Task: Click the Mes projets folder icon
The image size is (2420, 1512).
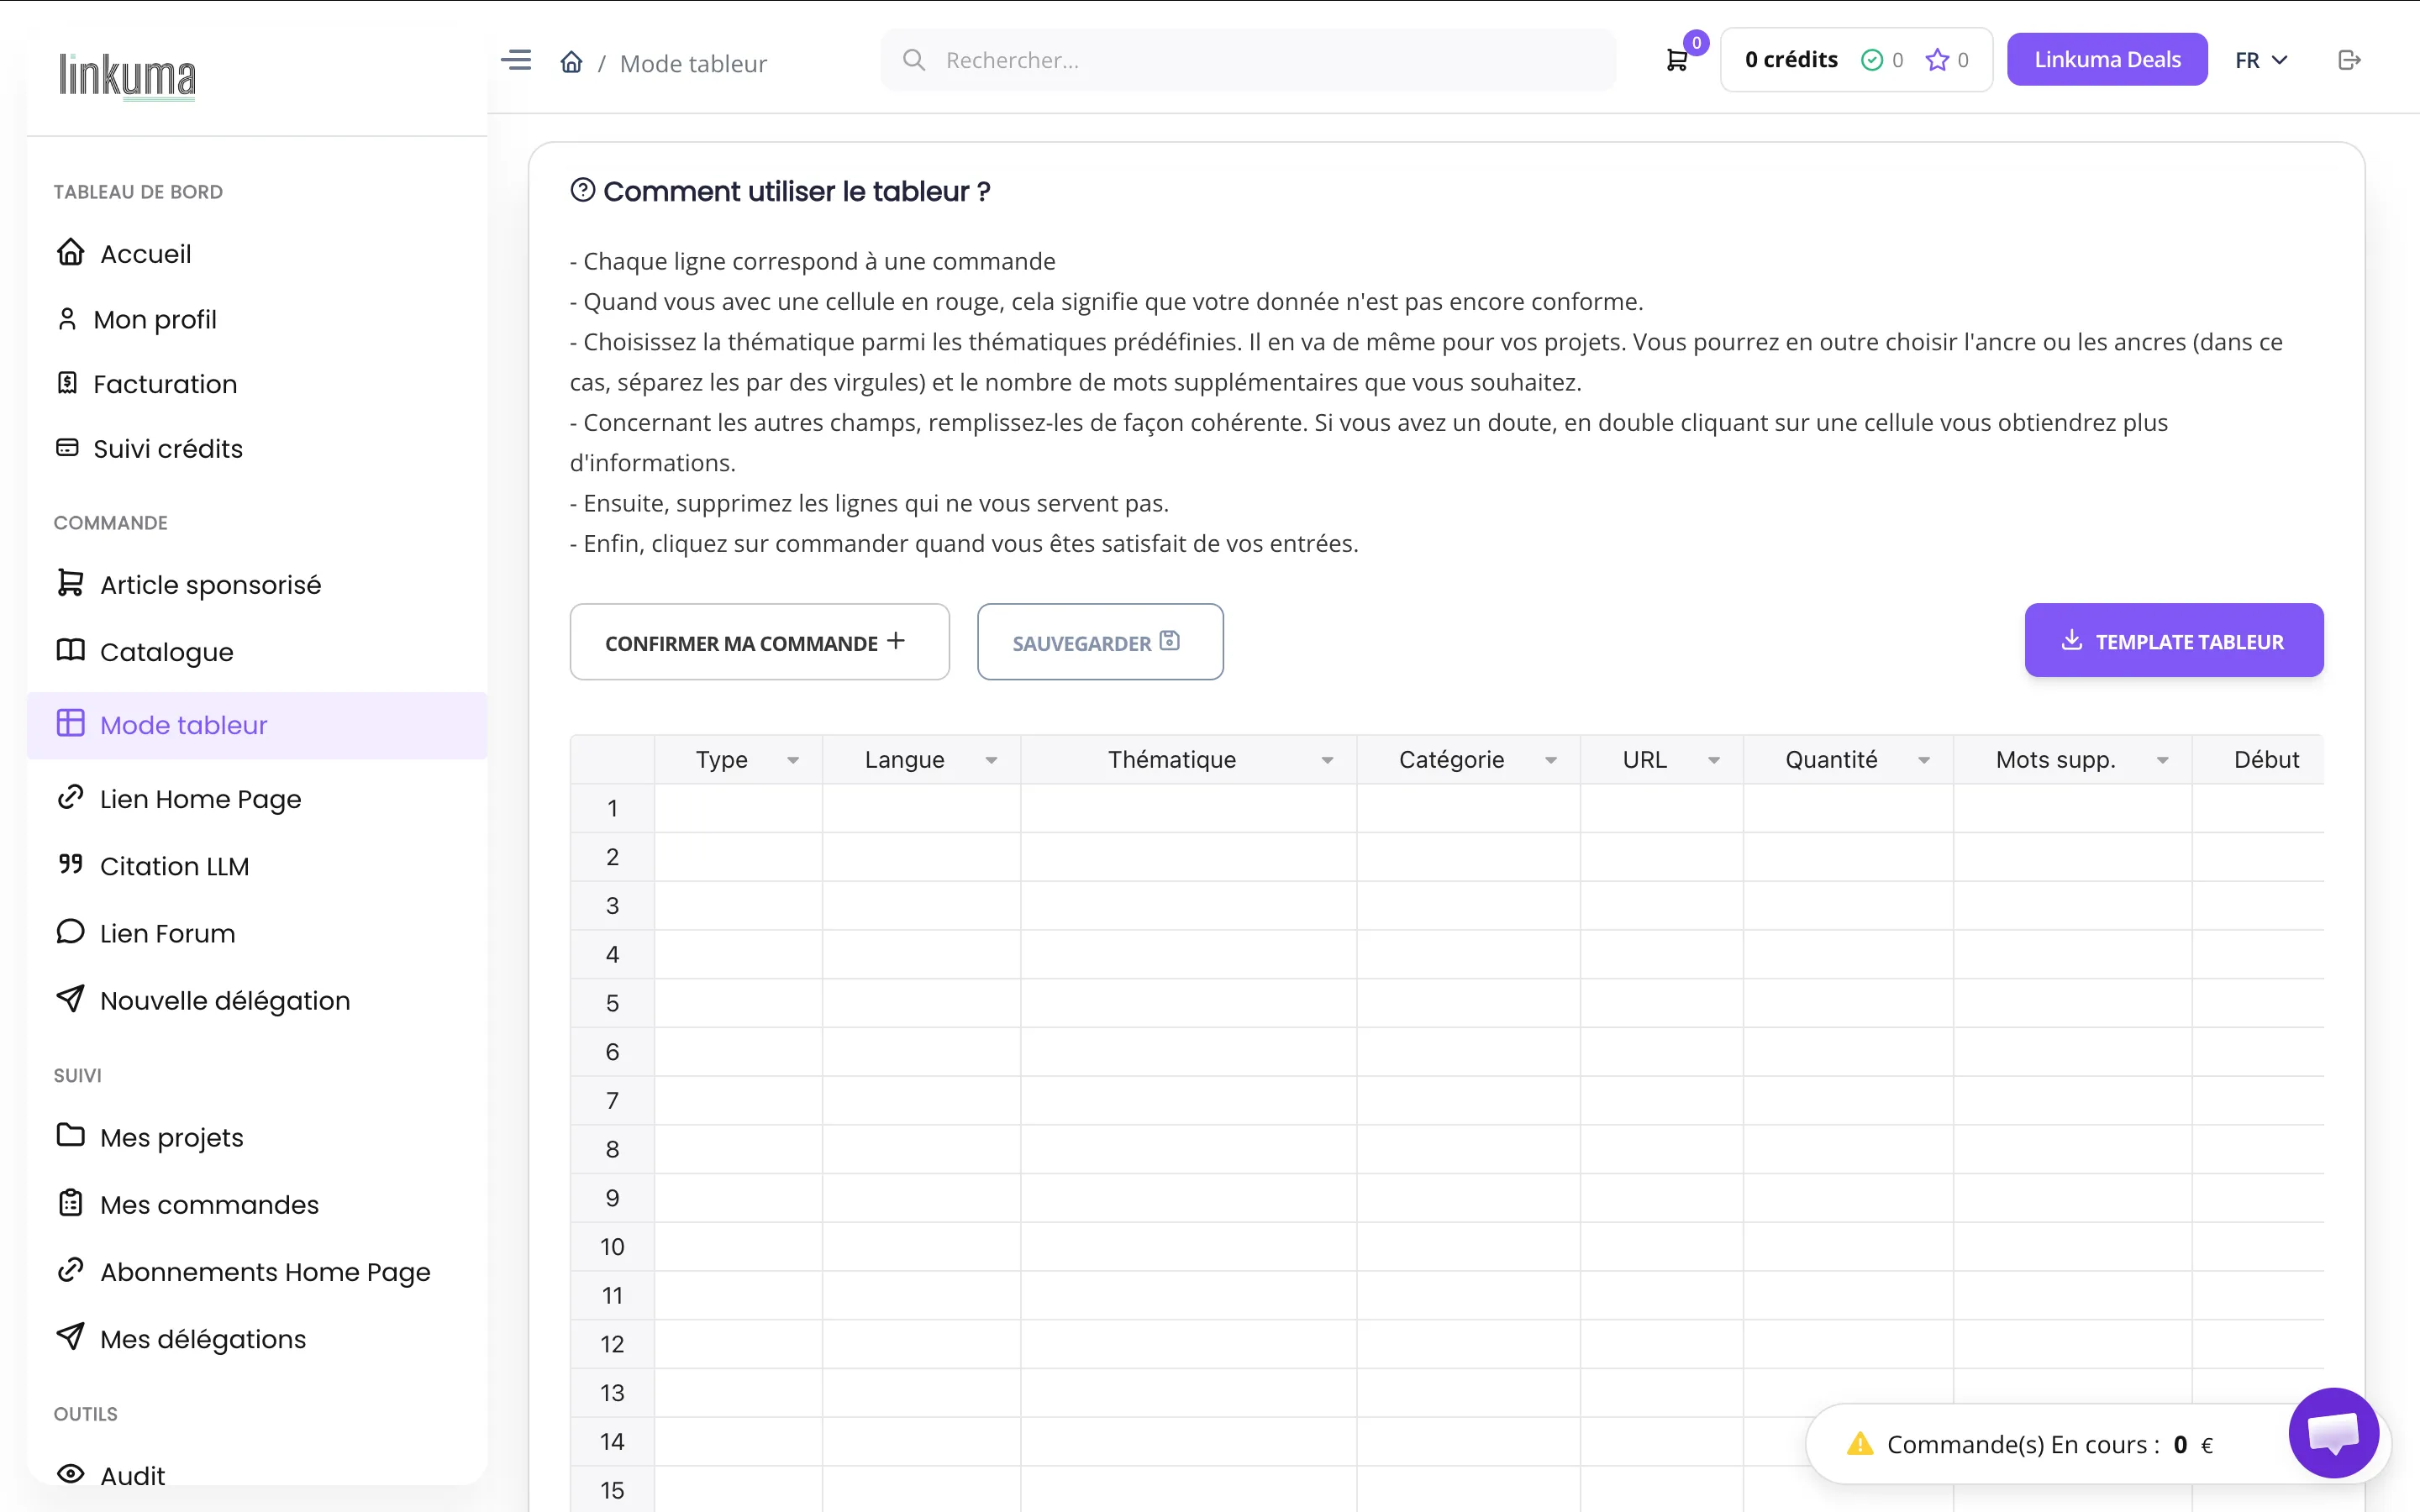Action: click(70, 1135)
